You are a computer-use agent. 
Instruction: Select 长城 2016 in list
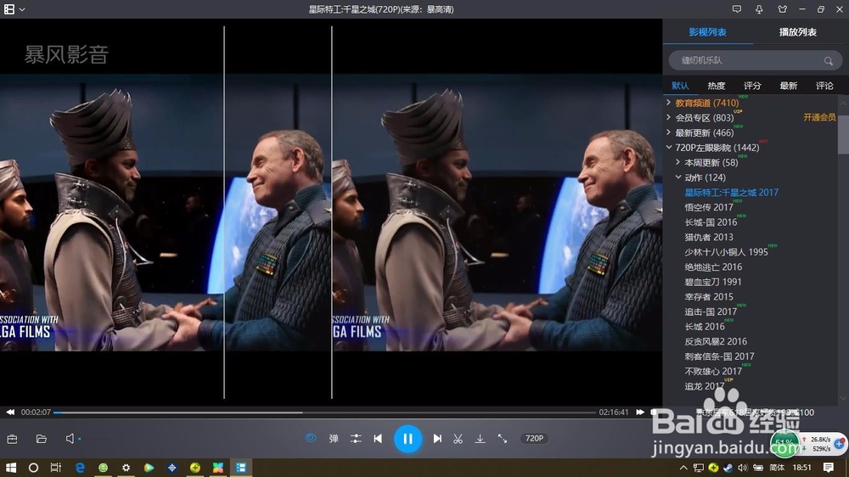point(705,327)
